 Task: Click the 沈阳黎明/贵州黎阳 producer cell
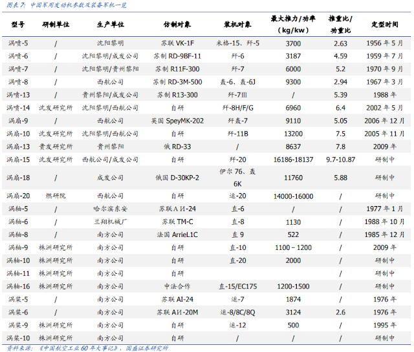111,69
